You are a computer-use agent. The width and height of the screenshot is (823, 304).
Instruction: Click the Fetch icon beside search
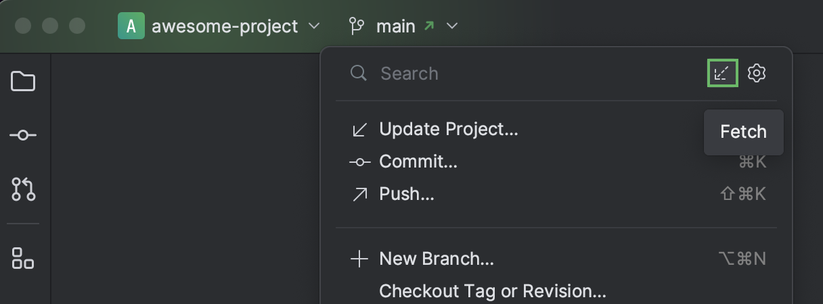point(723,73)
